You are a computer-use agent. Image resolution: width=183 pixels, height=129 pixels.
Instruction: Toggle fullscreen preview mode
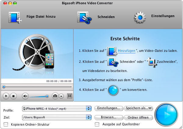(x=70, y=96)
